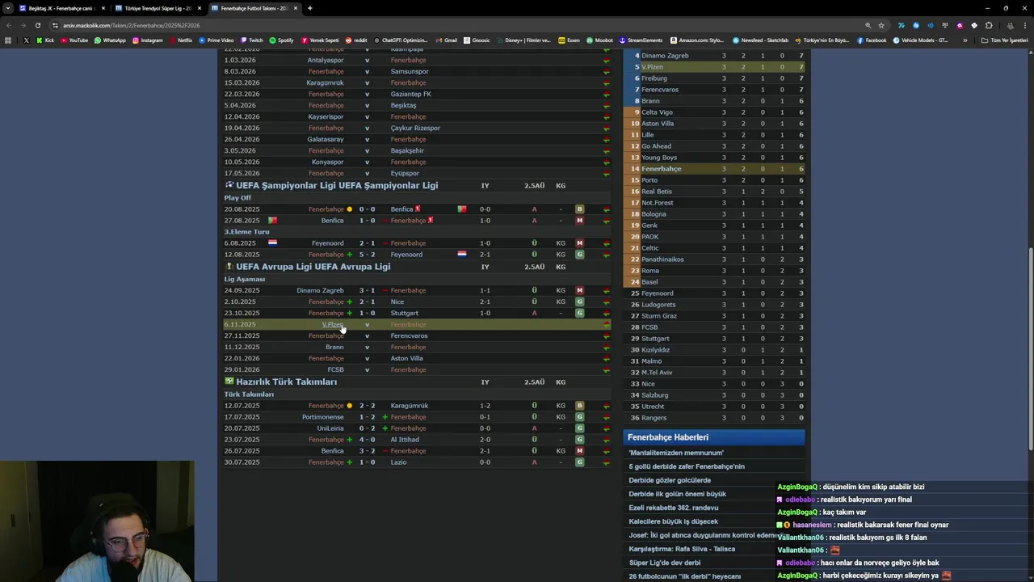Open Dinamo Zagreb in the standings table

[x=665, y=56]
